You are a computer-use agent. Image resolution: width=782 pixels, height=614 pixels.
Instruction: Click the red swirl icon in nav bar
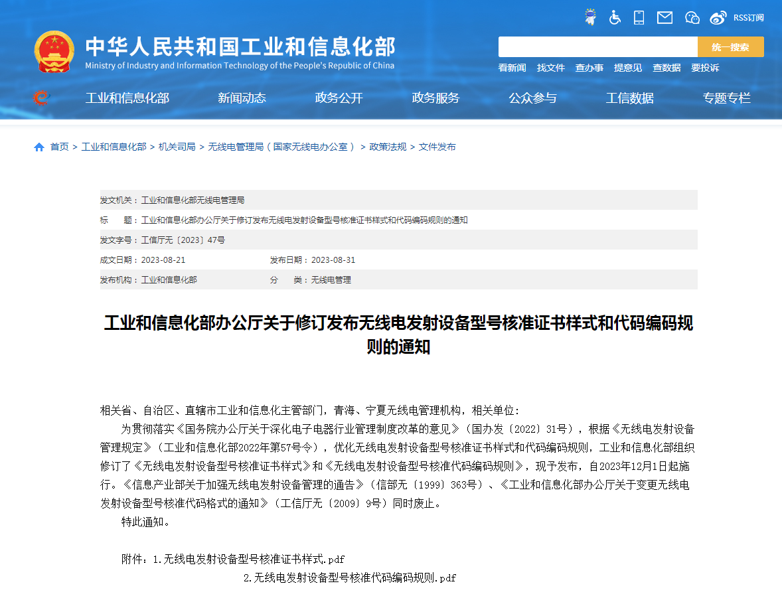click(x=41, y=98)
